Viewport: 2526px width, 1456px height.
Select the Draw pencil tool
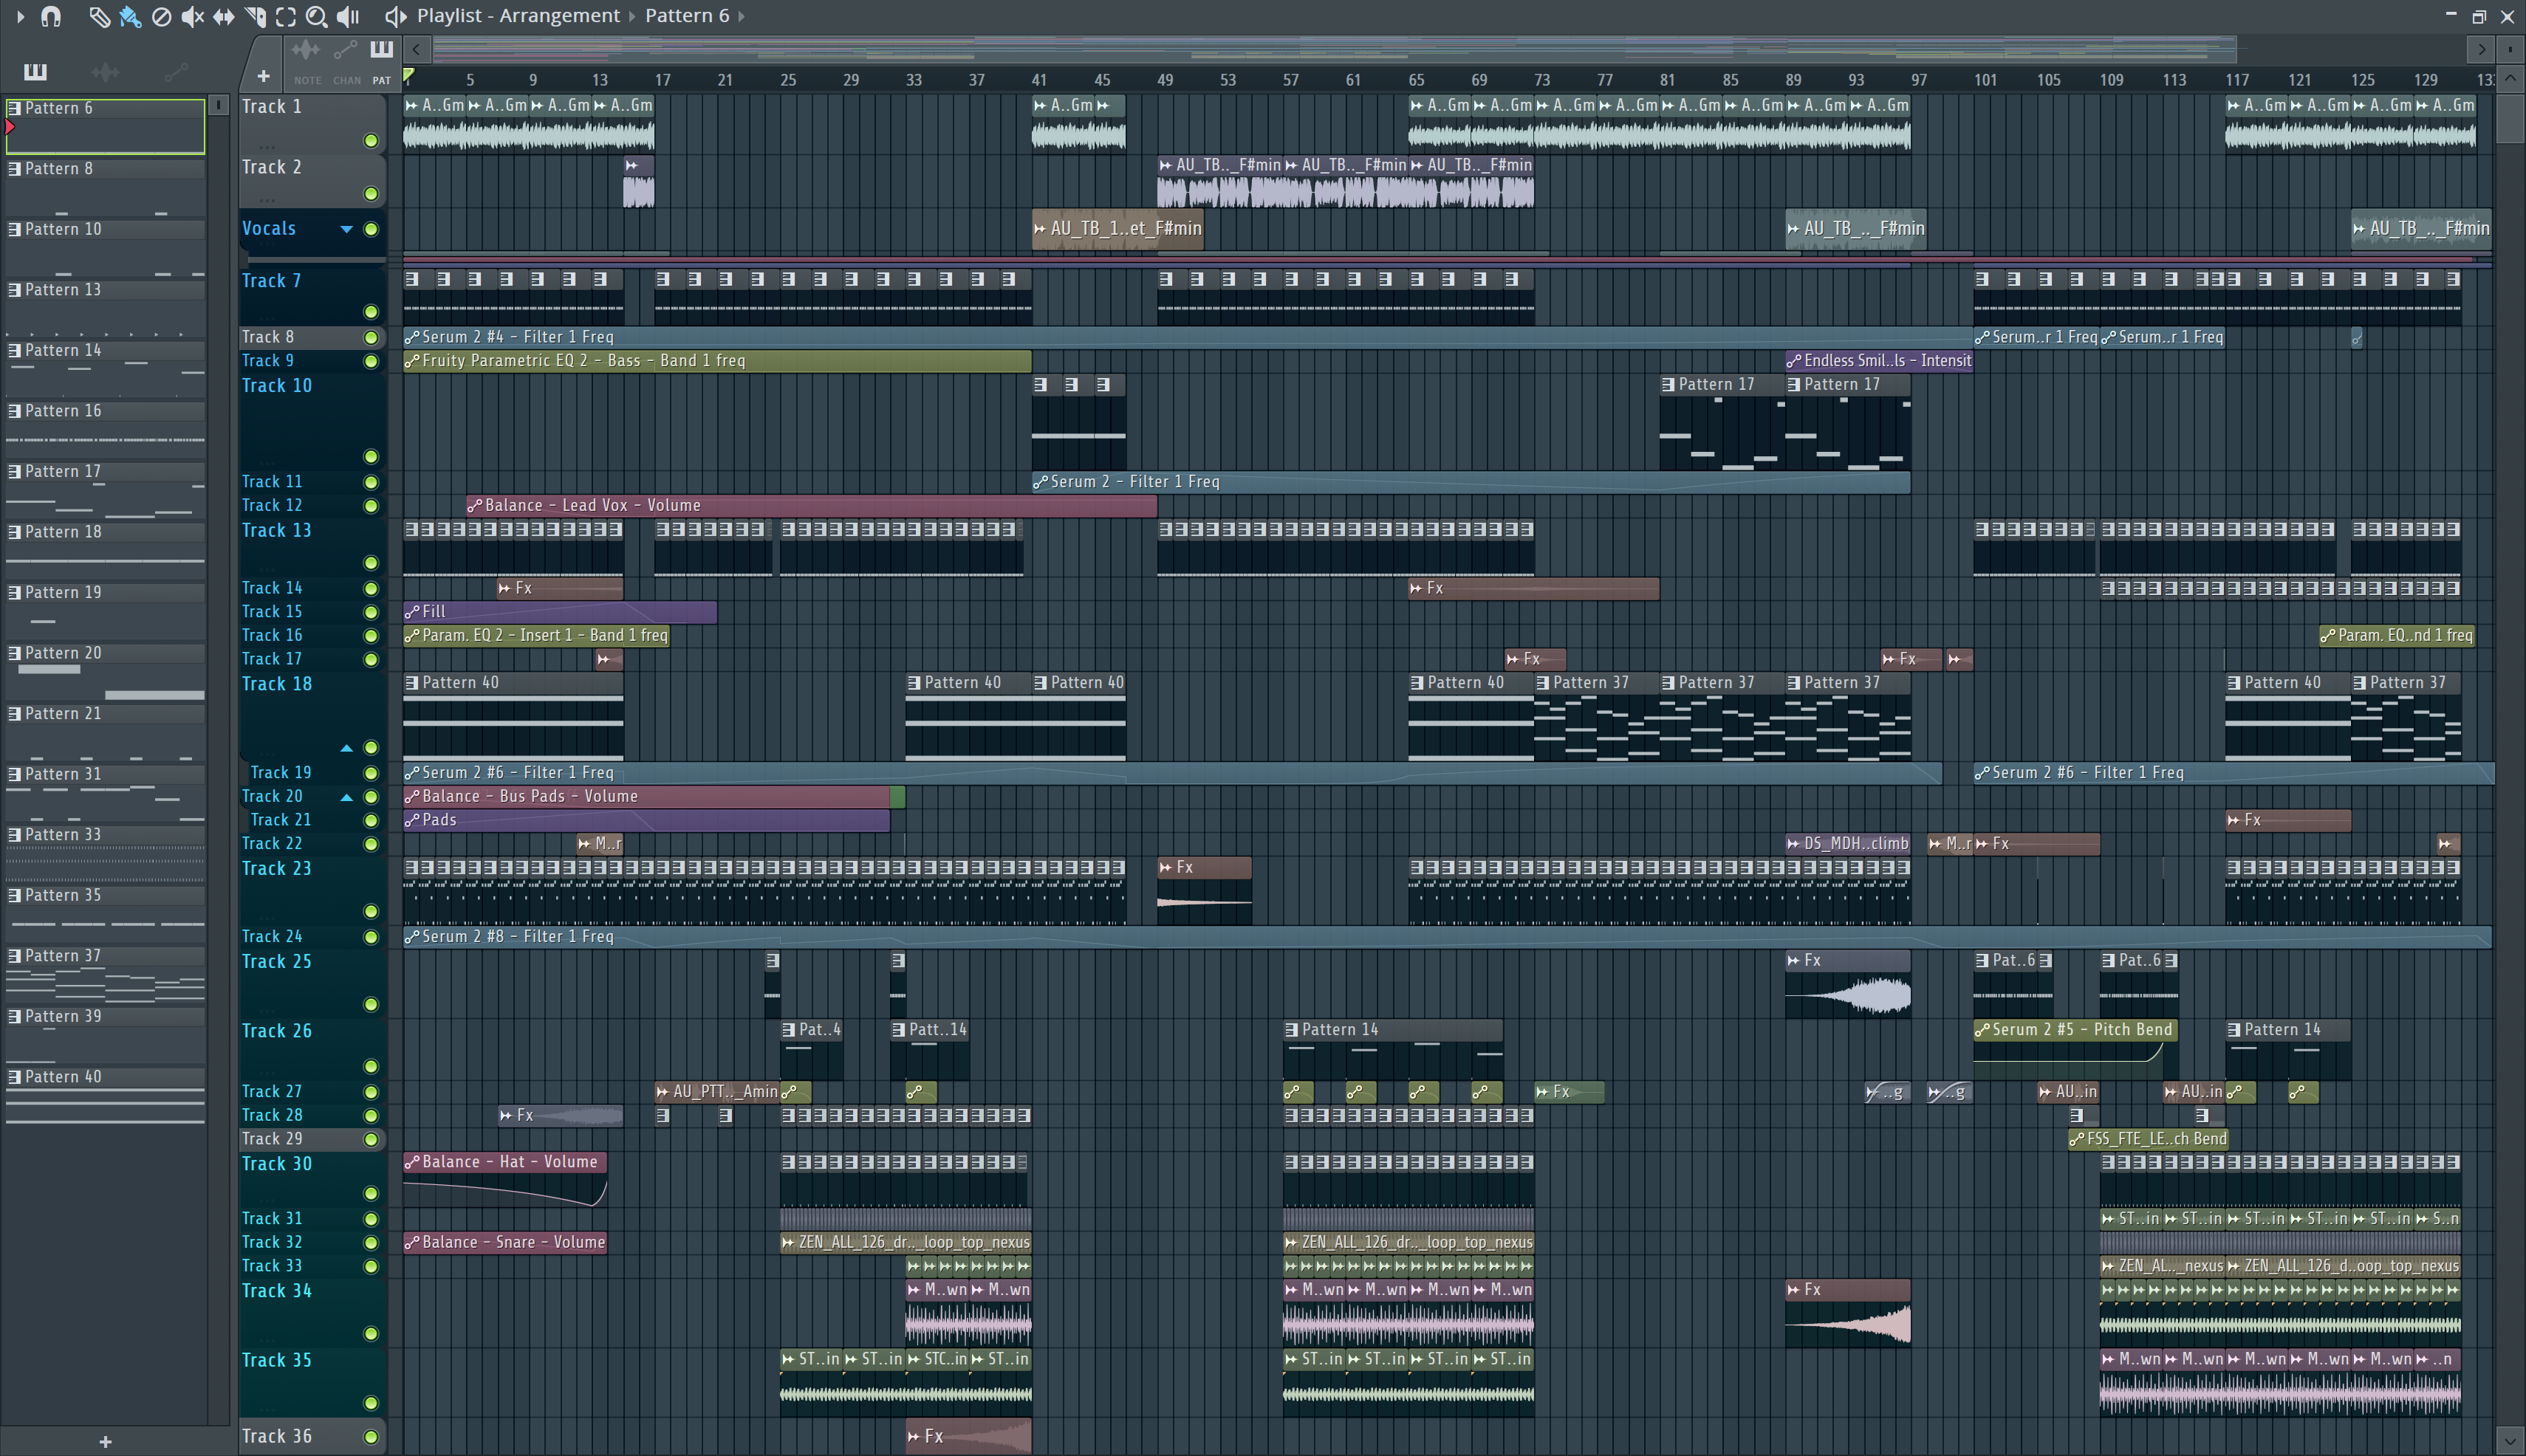[x=99, y=16]
